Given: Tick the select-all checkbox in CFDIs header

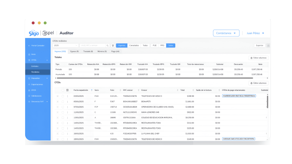Looking at the screenshot, I should (x=63, y=90).
